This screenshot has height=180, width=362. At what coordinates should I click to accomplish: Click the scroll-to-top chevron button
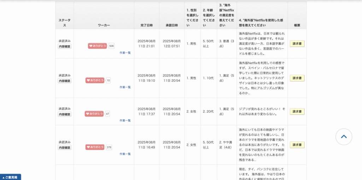tap(344, 137)
